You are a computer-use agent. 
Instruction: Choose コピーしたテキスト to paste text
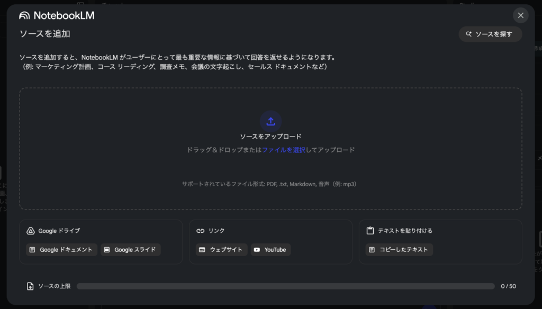[399, 250]
